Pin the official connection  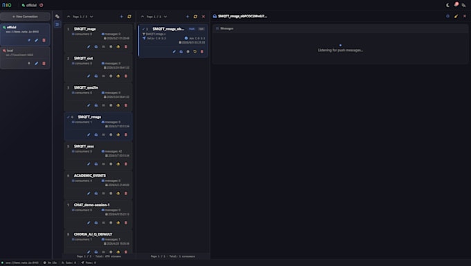click(29, 40)
